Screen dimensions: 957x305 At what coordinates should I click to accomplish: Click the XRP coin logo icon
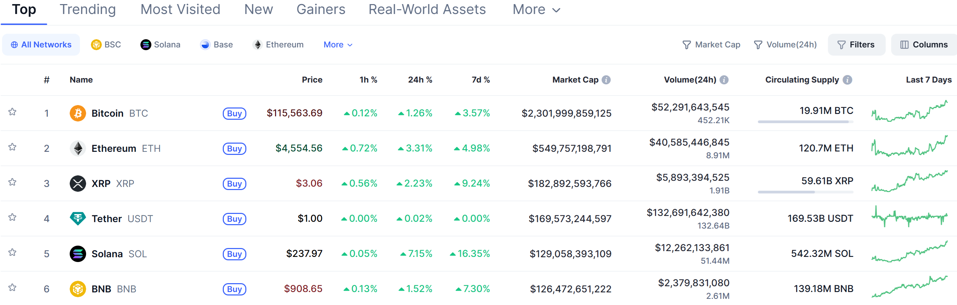pos(78,183)
